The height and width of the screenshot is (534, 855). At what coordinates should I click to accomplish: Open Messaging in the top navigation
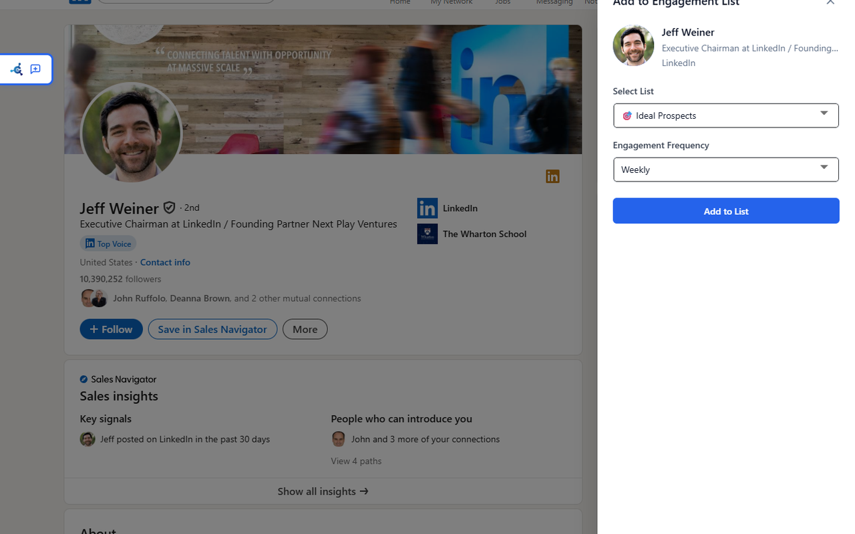tap(554, 3)
